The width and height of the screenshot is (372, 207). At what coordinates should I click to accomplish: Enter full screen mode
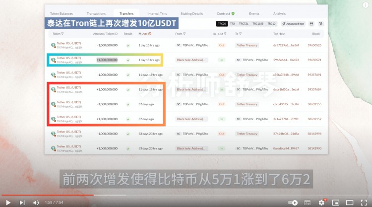[364, 203]
